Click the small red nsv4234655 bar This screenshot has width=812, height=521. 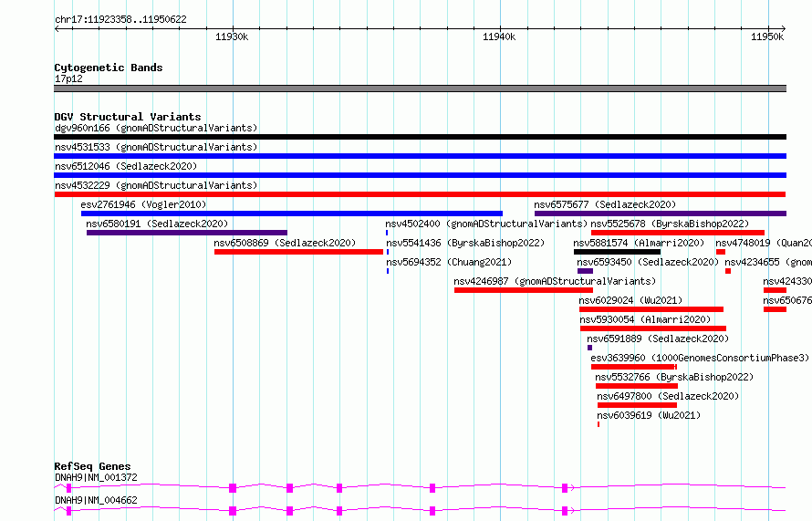727,271
